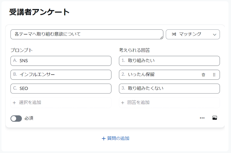This screenshot has width=231, height=153.
Task: Select the prompt A field SNS
Action: tap(61, 61)
